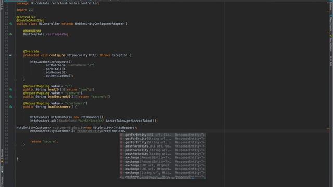This screenshot has width=333, height=187.
Task: Click the loadCustomers method name
Action: point(59,107)
